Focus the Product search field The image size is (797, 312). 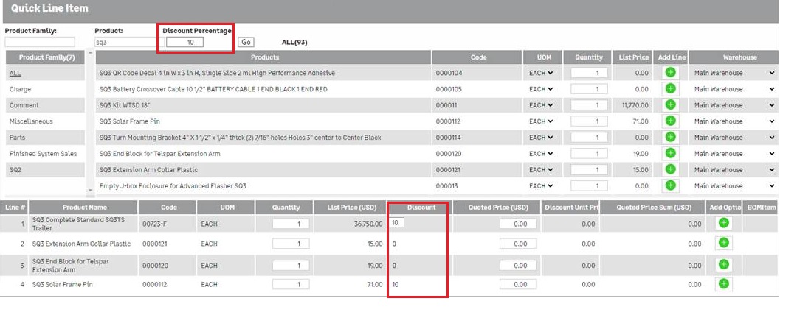[x=125, y=43]
